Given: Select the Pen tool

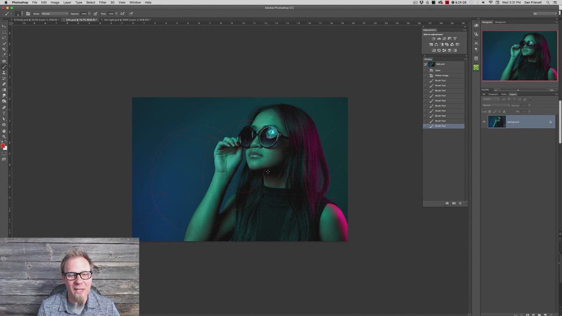Looking at the screenshot, I should point(4,107).
